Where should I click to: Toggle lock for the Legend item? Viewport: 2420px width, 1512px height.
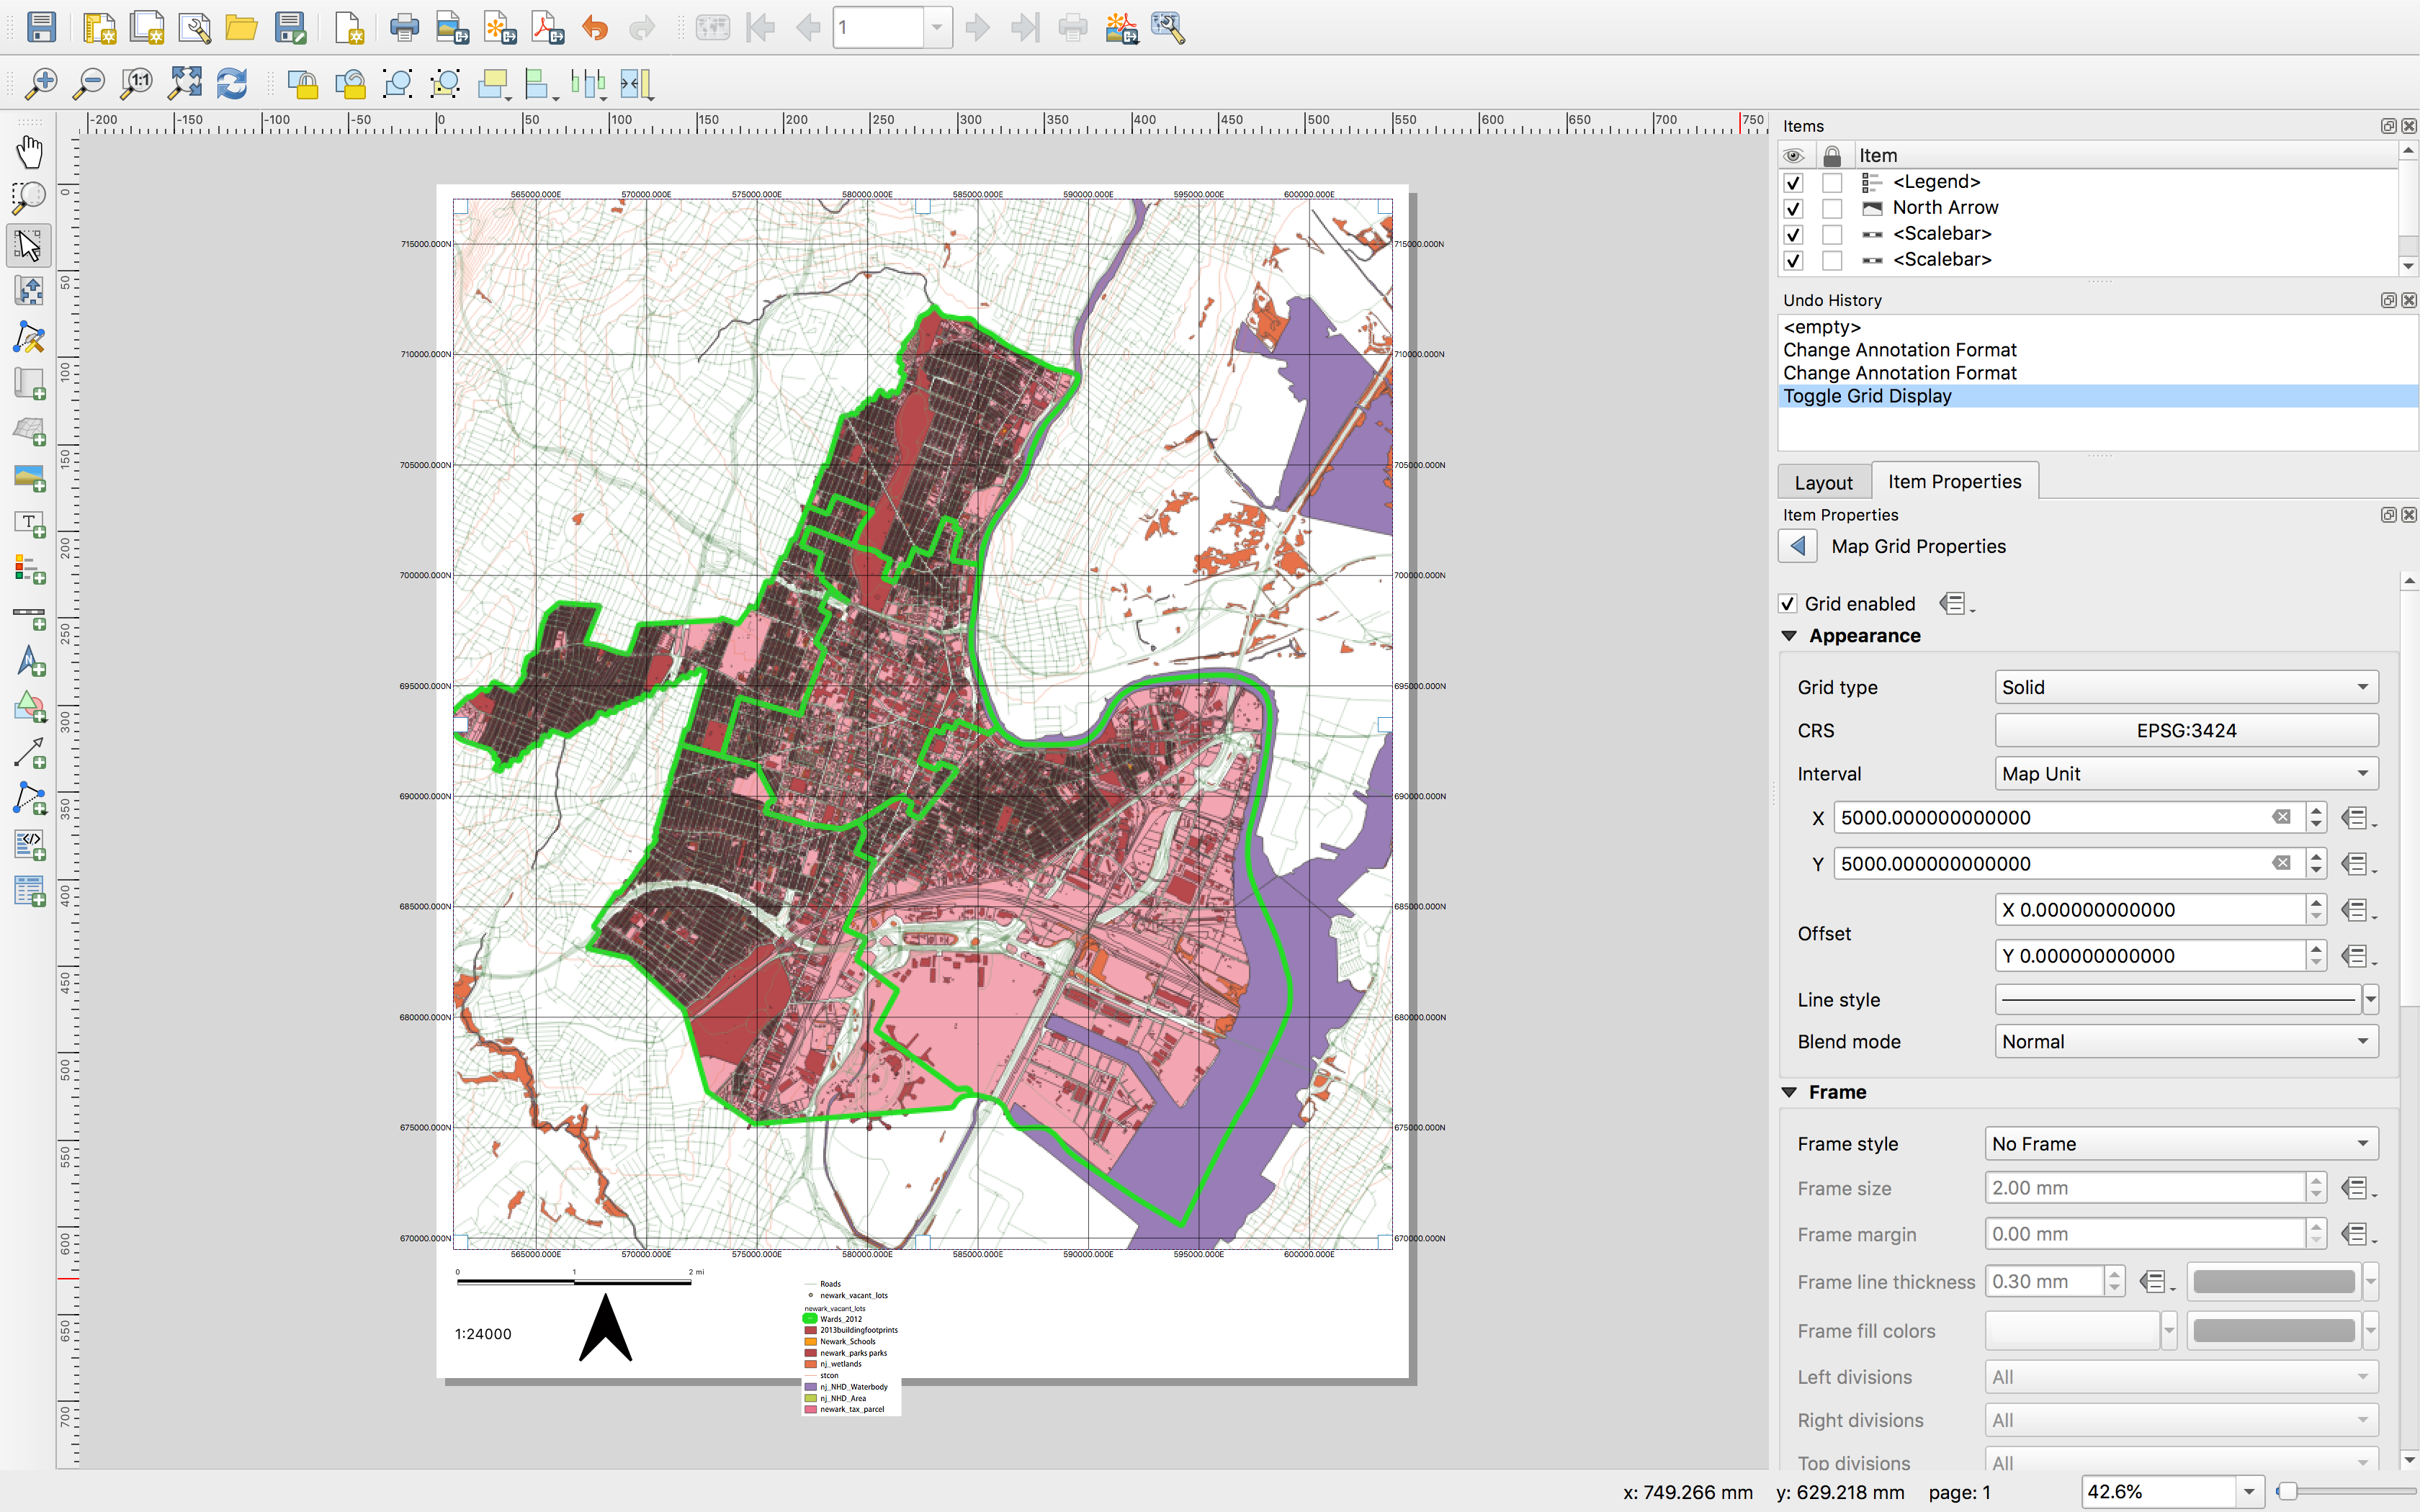(x=1831, y=182)
